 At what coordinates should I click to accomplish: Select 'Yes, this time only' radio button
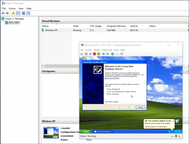108,89
